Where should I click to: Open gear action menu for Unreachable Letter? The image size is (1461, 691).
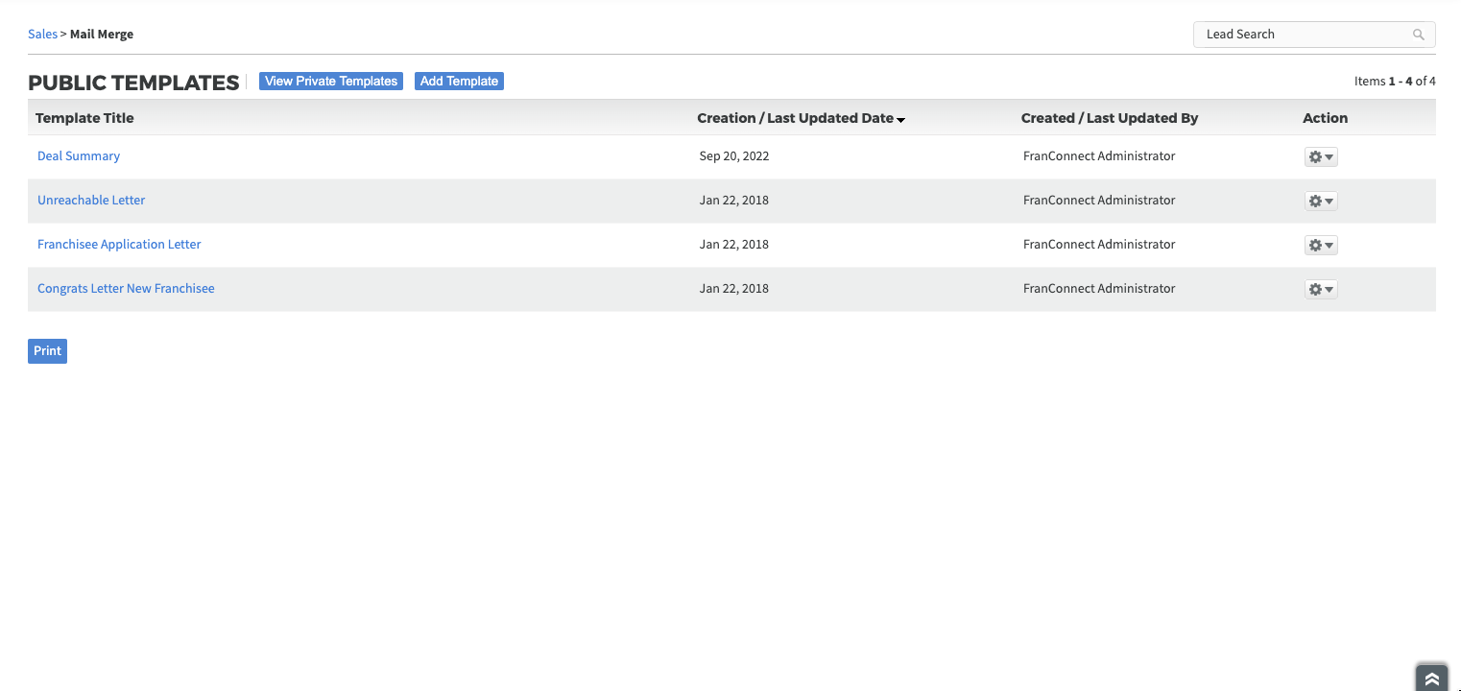pyautogui.click(x=1321, y=202)
